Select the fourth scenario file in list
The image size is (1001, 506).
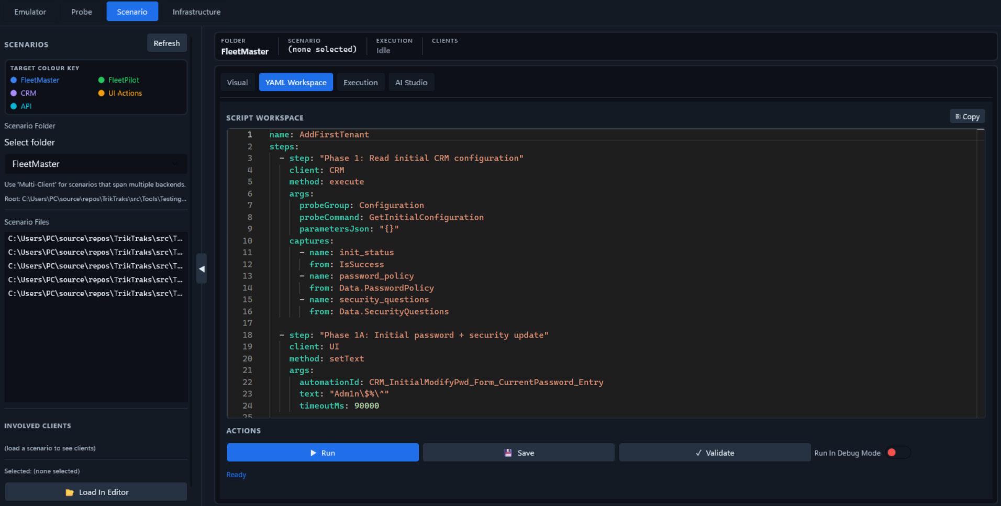coord(96,279)
